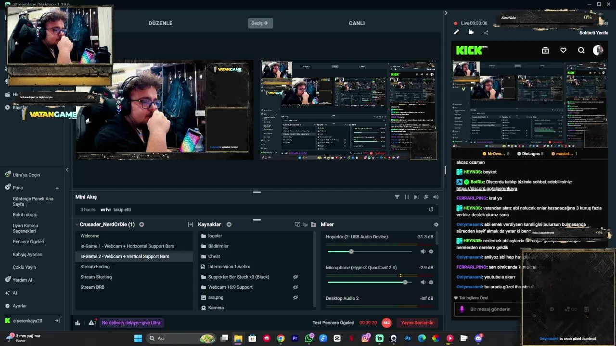Toggle the REC recording button
616x346 pixels.
(386, 323)
